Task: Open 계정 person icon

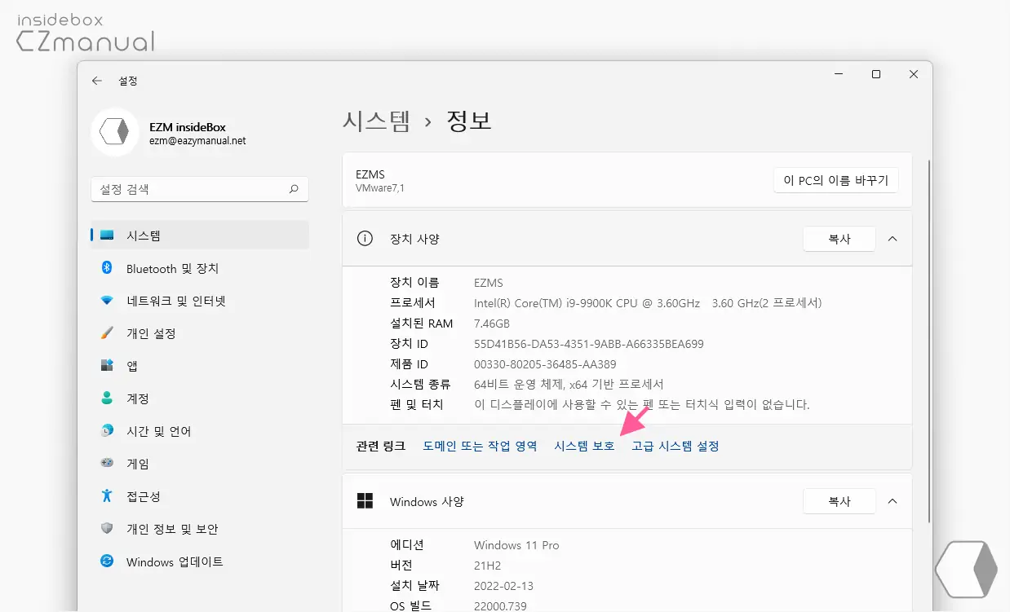Action: 107,398
